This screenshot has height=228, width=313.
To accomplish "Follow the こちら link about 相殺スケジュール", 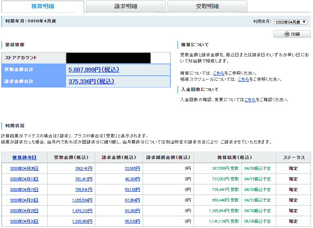I will coord(244,79).
